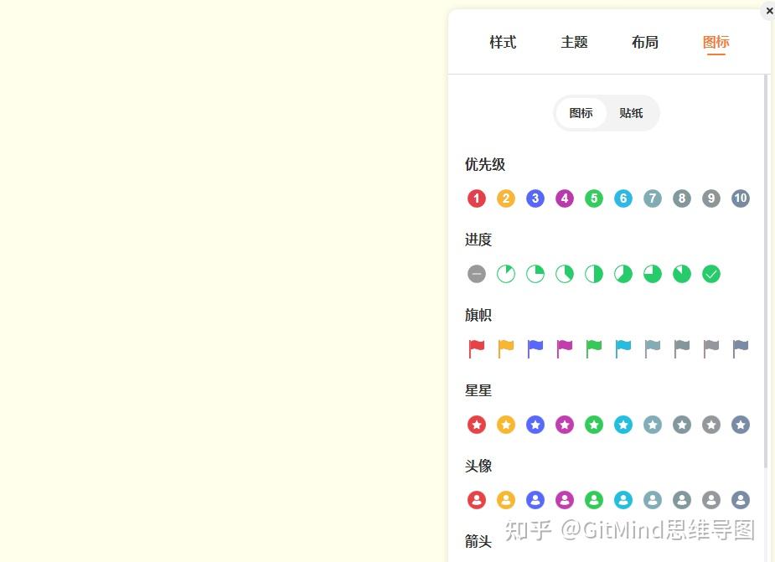Select the gray dash no-progress icon
The width and height of the screenshot is (775, 562).
point(477,274)
